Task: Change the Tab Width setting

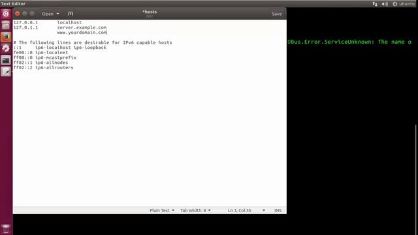Action: pyautogui.click(x=195, y=210)
